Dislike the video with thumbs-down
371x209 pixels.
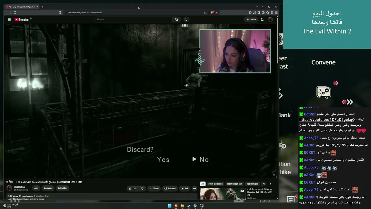(x=142, y=188)
